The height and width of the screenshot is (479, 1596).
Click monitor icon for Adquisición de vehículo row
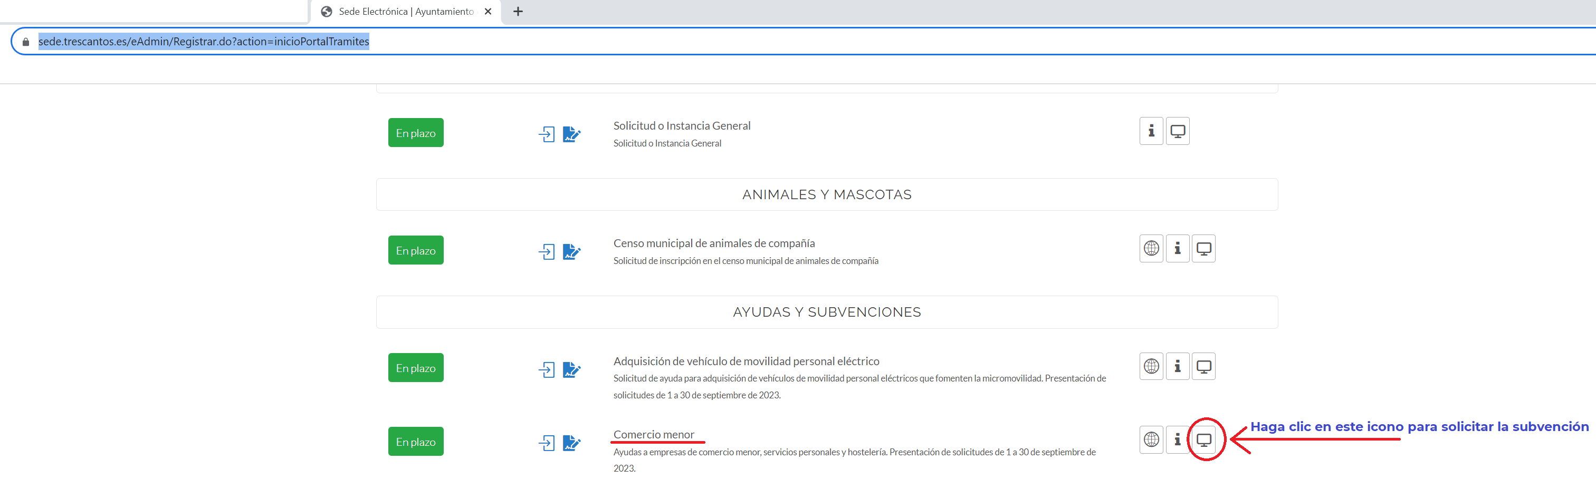[x=1203, y=366]
